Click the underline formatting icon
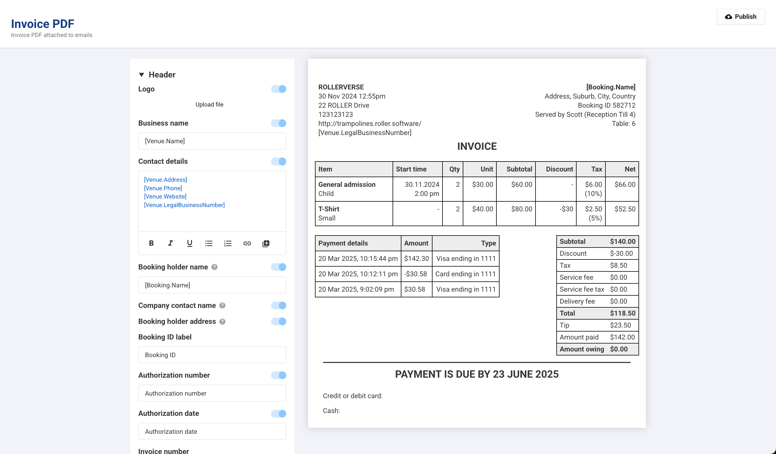776x454 pixels. click(x=189, y=244)
